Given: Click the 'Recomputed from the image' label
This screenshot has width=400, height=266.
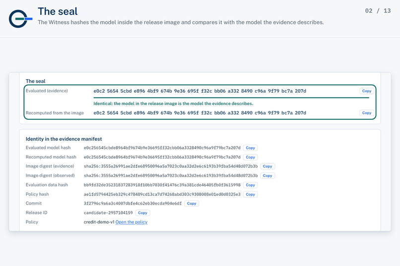Looking at the screenshot, I should tap(55, 113).
